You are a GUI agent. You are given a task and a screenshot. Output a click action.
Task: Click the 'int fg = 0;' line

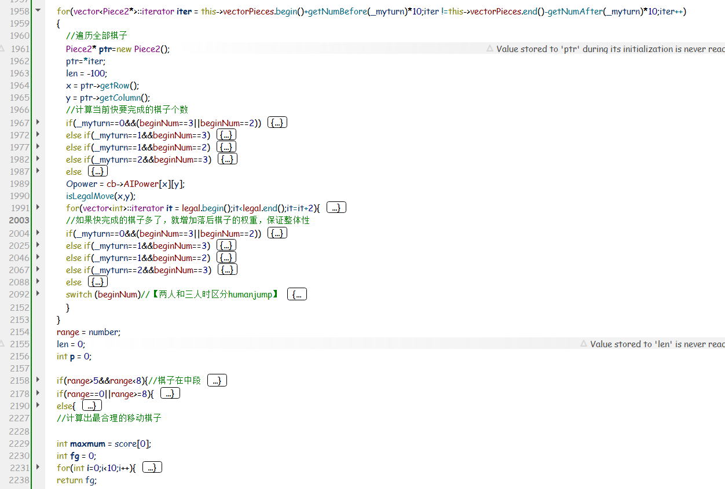coord(76,456)
